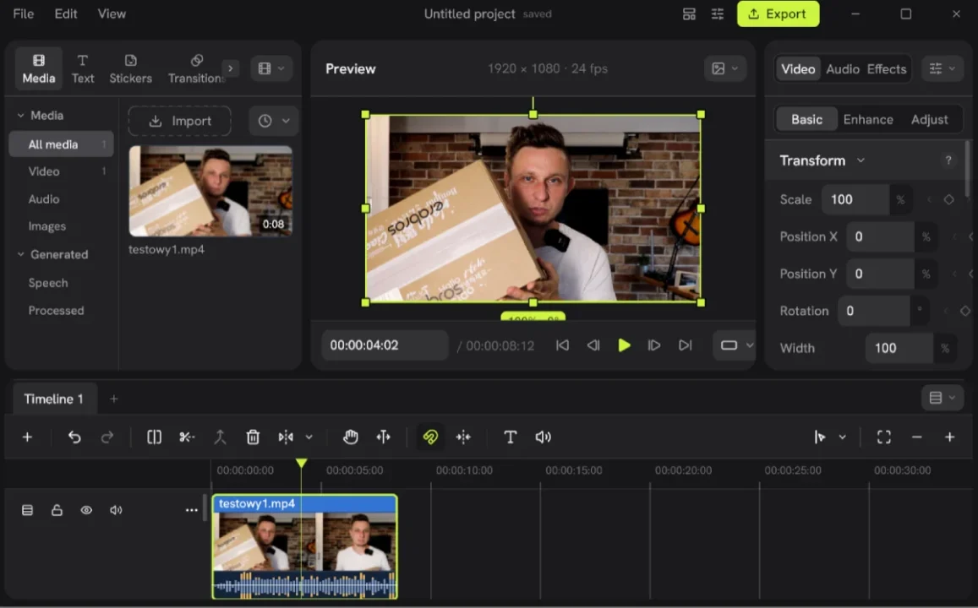This screenshot has width=978, height=608.
Task: Open Transform help question mark
Action: pyautogui.click(x=948, y=160)
